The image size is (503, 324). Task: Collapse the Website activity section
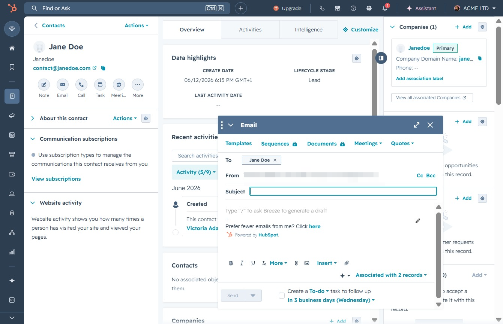tap(33, 203)
